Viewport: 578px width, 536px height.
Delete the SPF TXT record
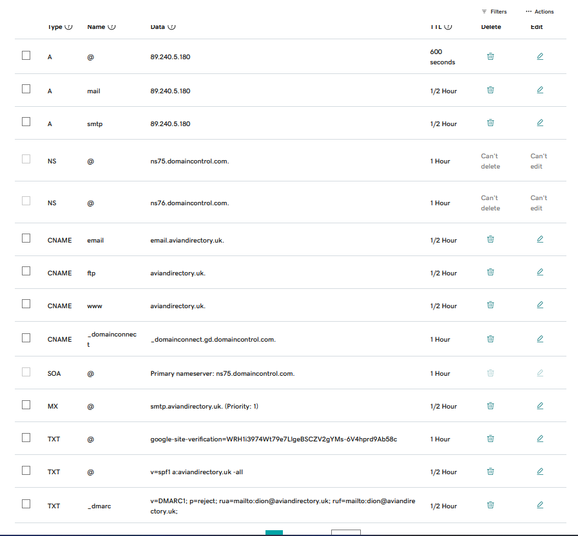pyautogui.click(x=490, y=472)
